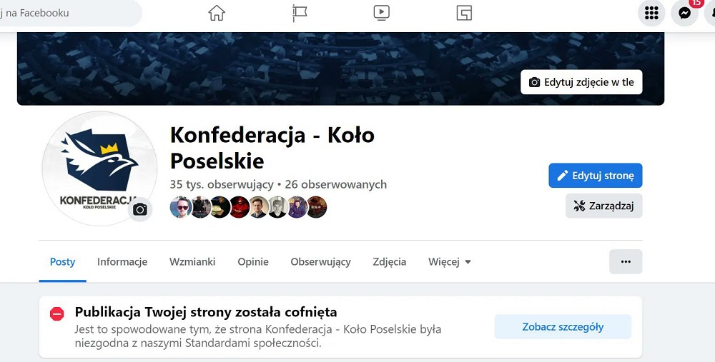Click the Facebook search field
715x362 pixels.
tap(69, 13)
